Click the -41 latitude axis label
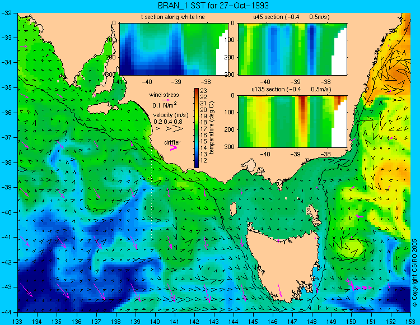The image size is (420, 325). (7, 237)
